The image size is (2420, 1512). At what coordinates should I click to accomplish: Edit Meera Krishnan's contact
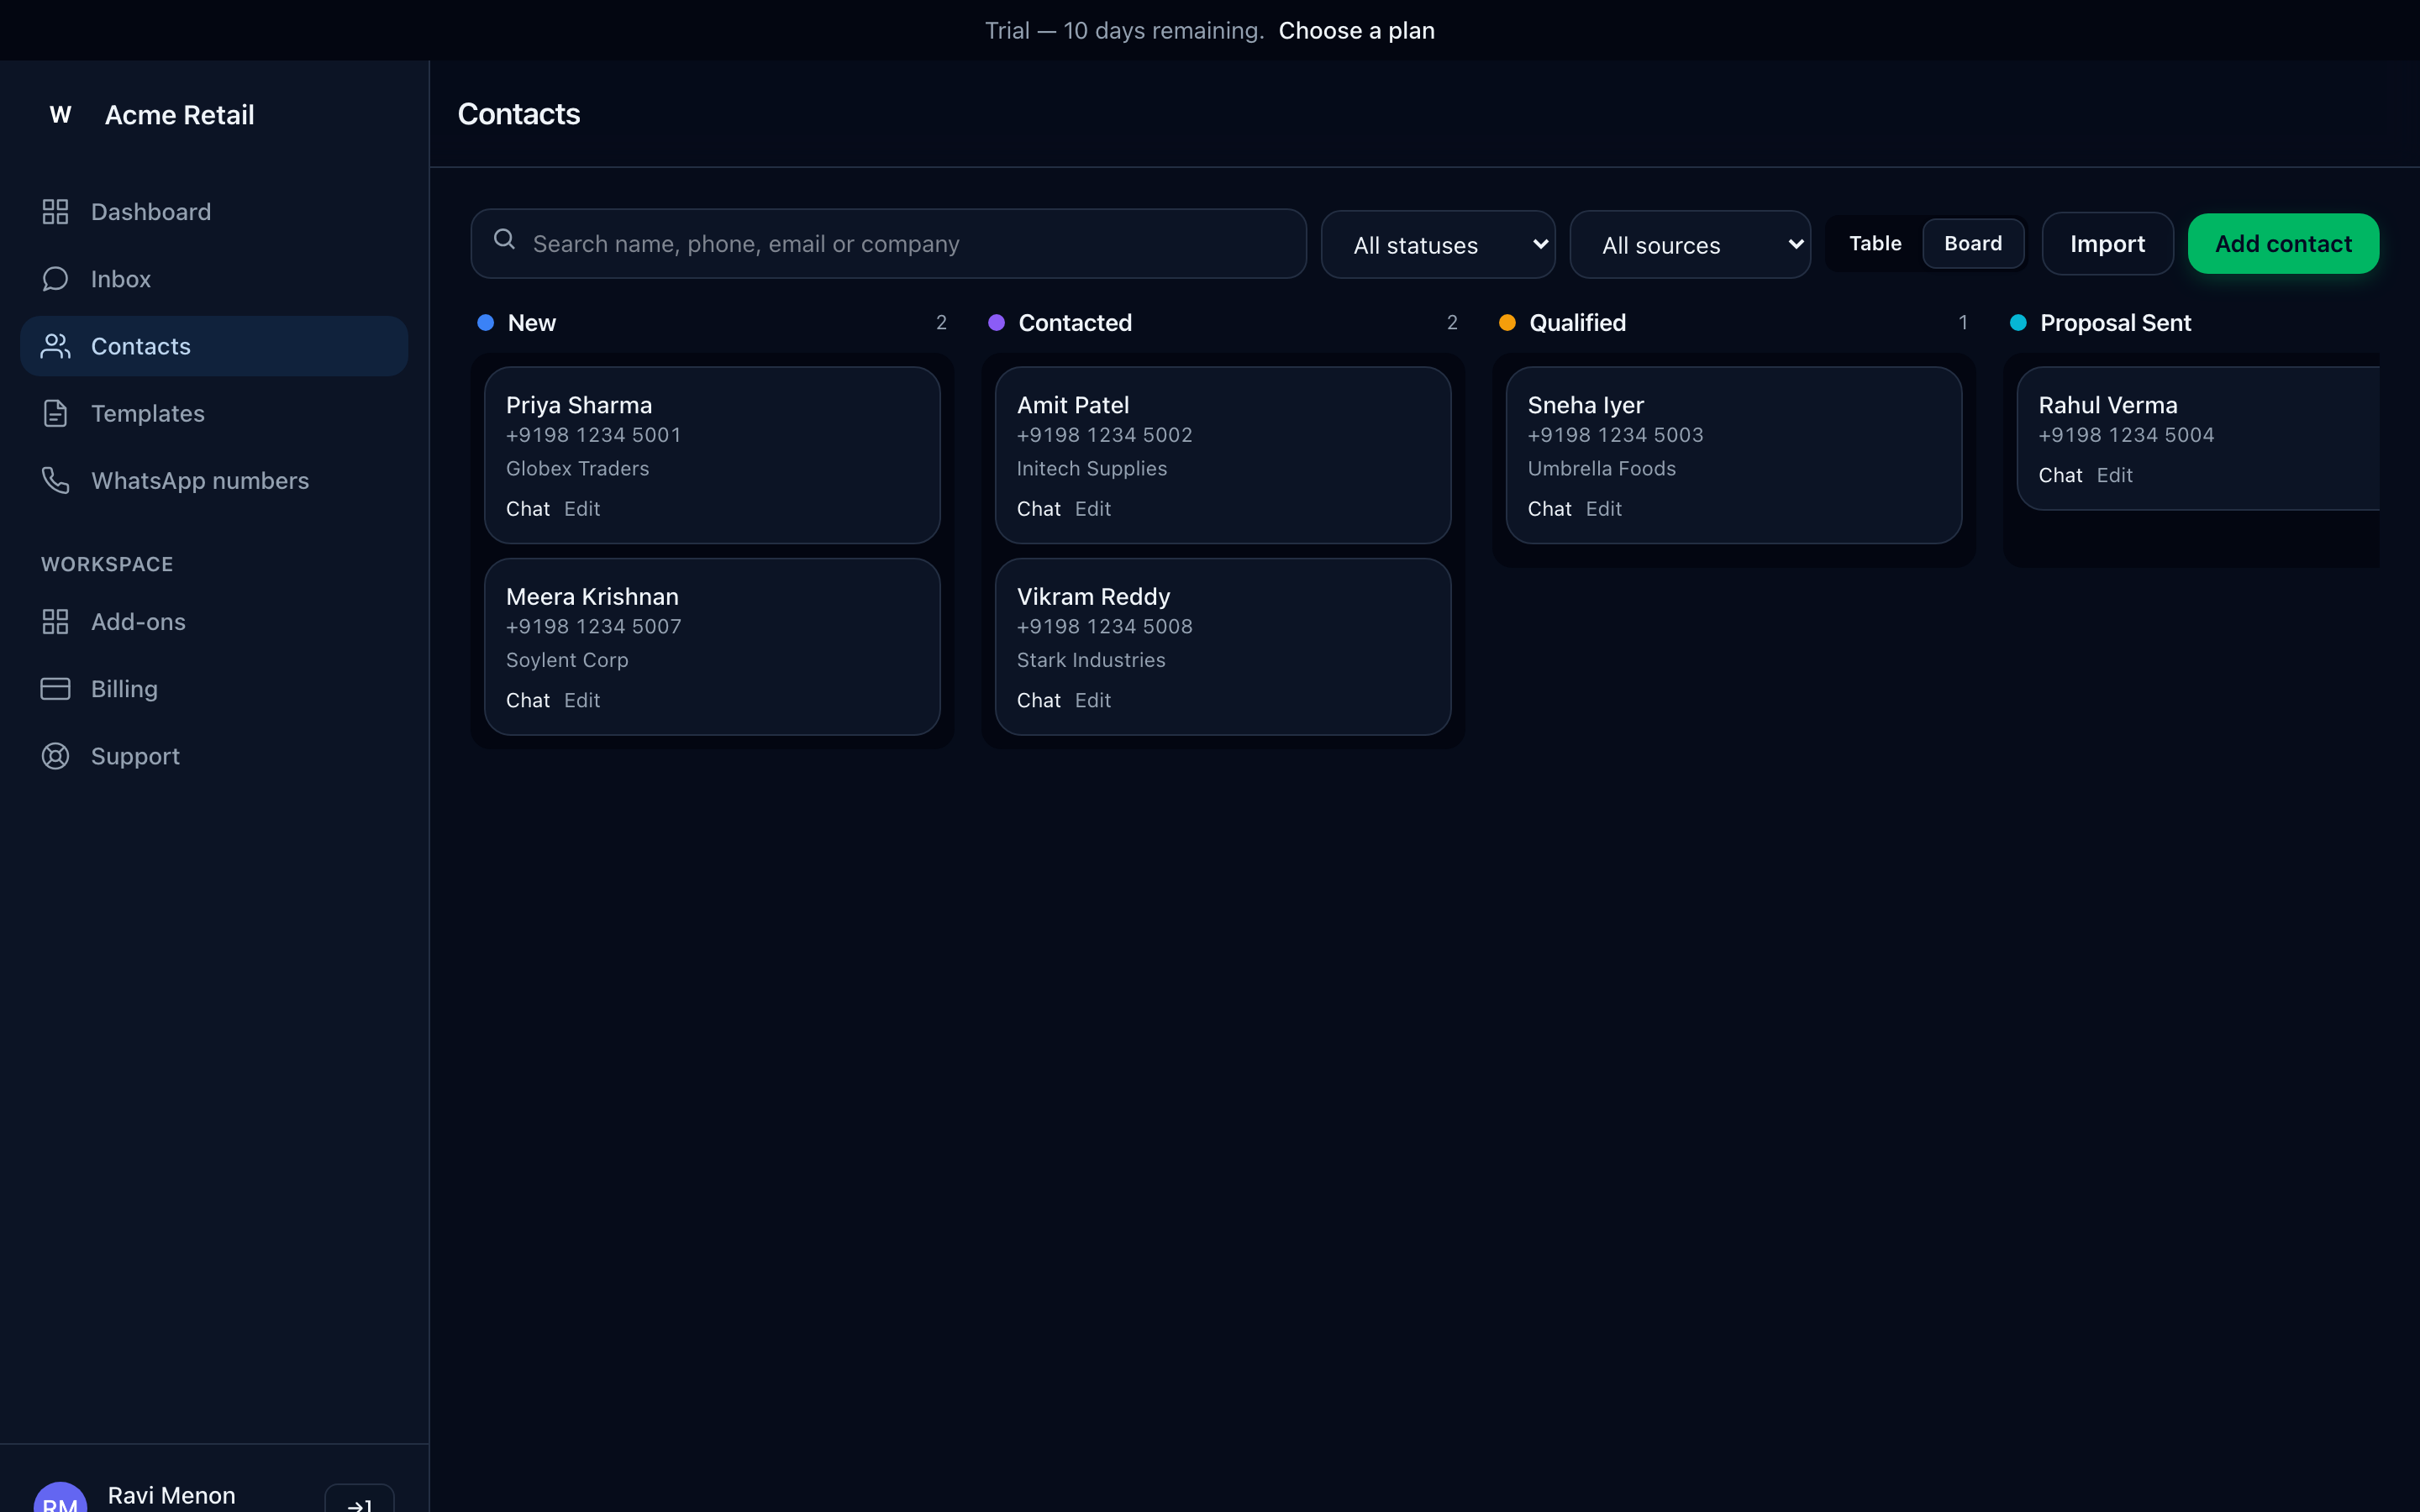581,701
